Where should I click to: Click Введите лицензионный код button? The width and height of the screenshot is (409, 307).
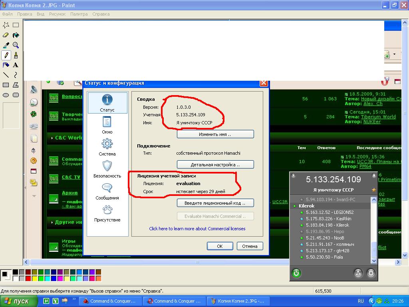coord(215,203)
